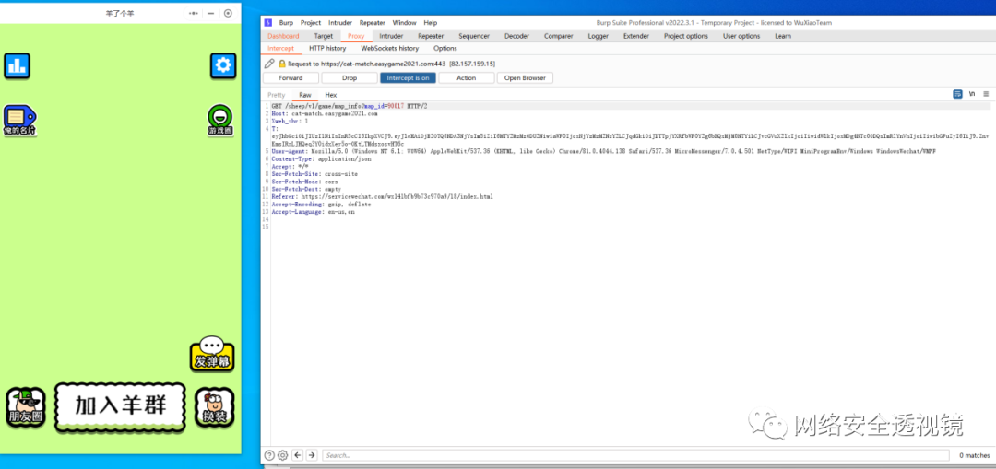996x469 pixels.
Task: Toggle the Intercept is on button
Action: click(x=408, y=78)
